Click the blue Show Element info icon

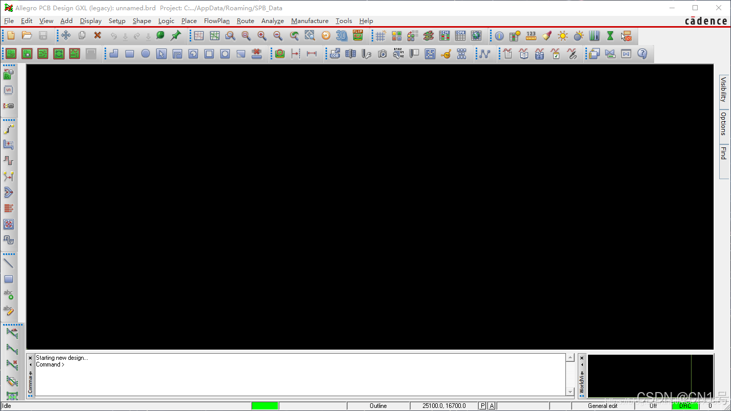click(x=499, y=36)
